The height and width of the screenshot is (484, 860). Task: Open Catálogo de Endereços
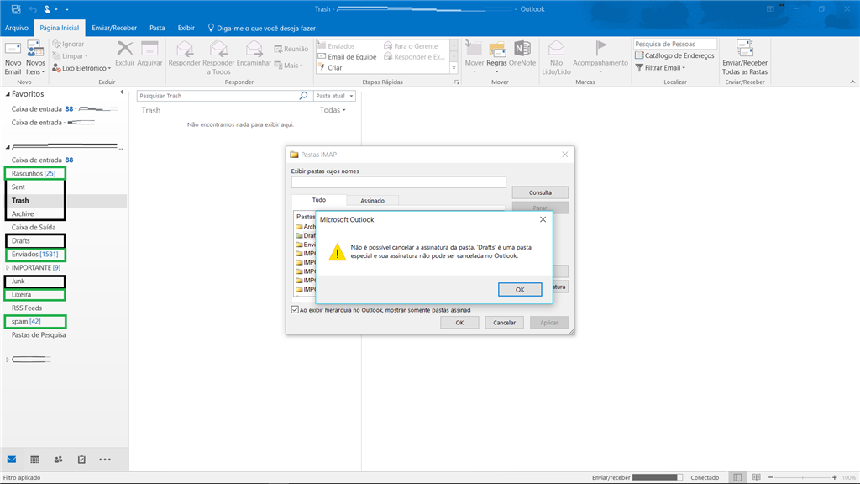pyautogui.click(x=674, y=55)
